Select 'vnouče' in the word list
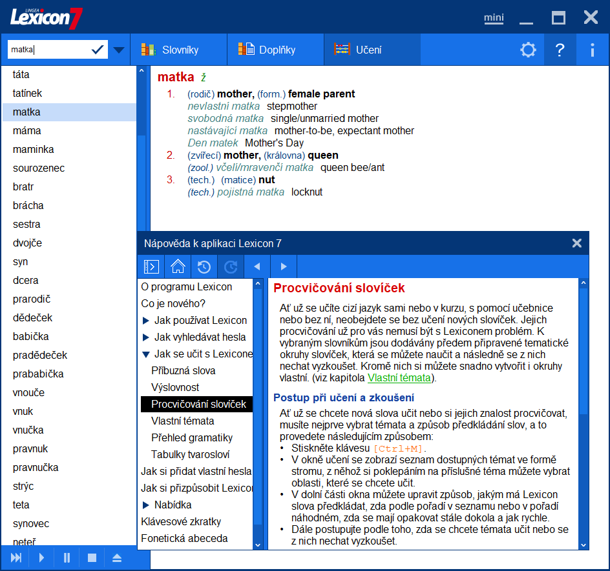 click(x=69, y=393)
